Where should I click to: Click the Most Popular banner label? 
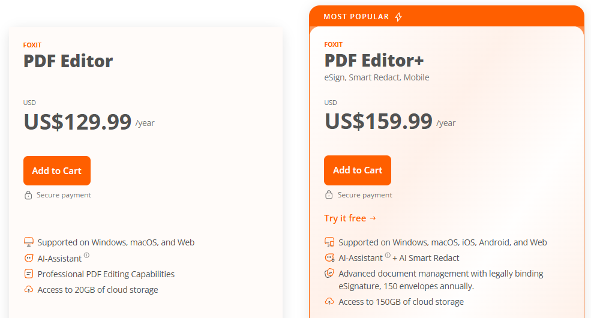(356, 17)
